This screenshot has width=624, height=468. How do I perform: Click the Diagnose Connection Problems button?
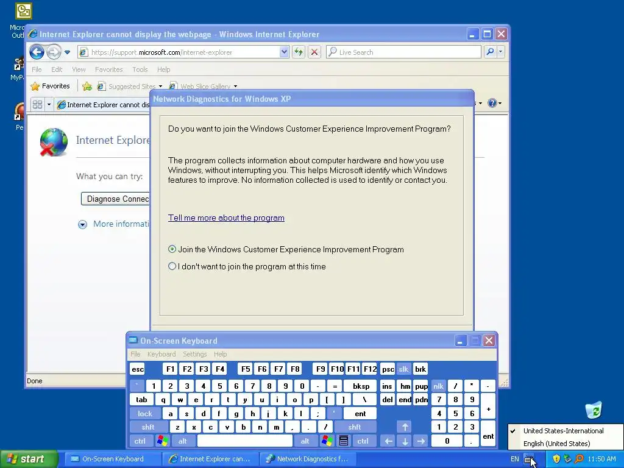(115, 199)
